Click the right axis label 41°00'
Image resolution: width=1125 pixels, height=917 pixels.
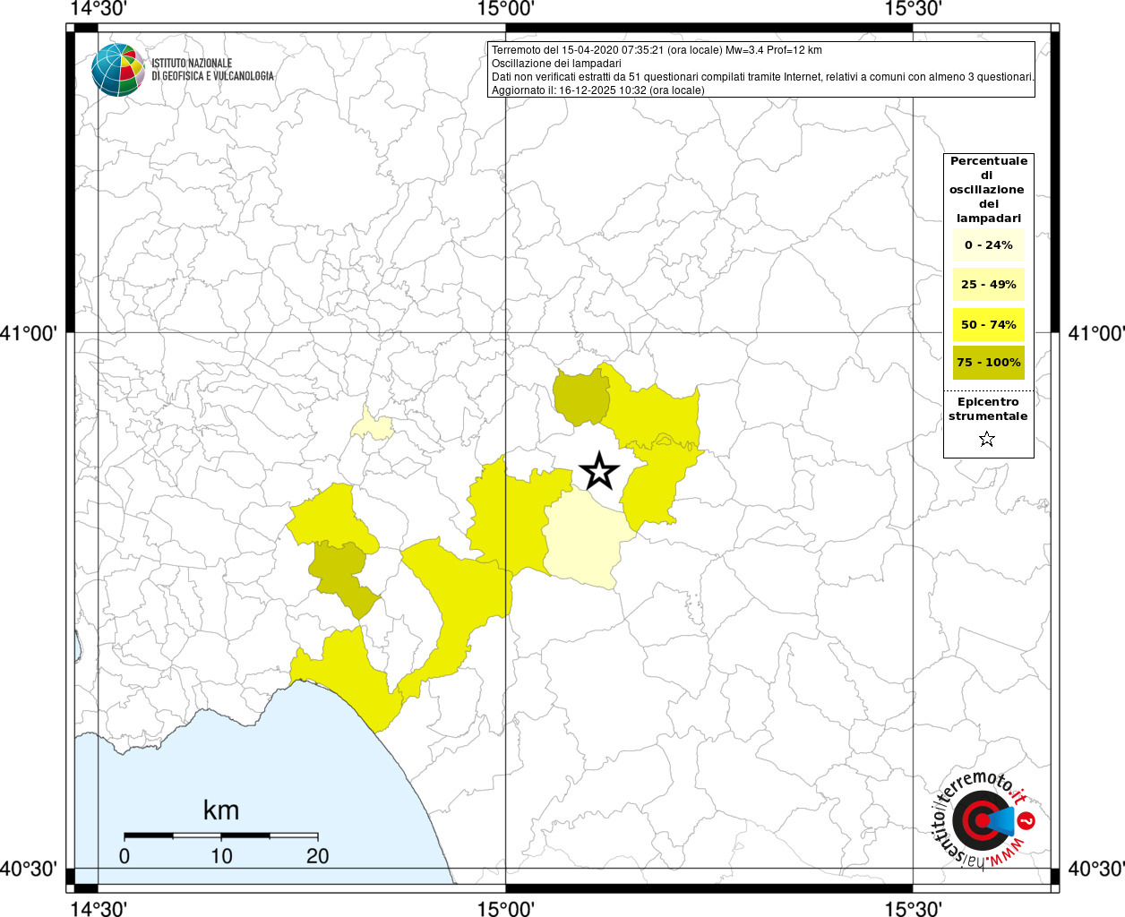(x=1096, y=333)
